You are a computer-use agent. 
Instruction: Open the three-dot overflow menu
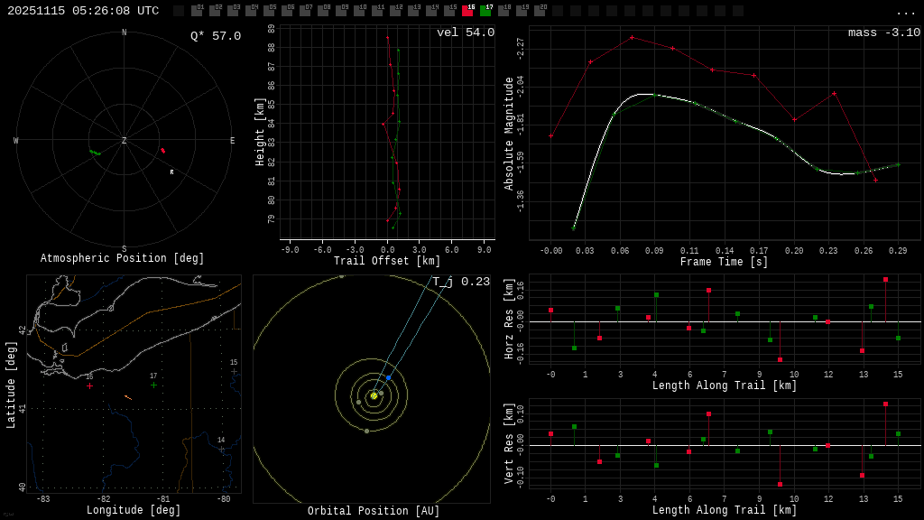[905, 12]
